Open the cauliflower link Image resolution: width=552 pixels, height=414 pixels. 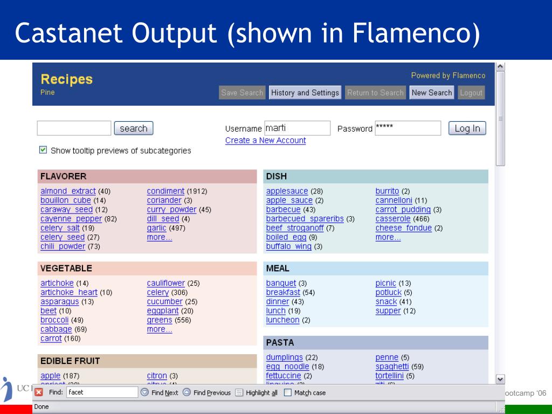click(x=166, y=284)
